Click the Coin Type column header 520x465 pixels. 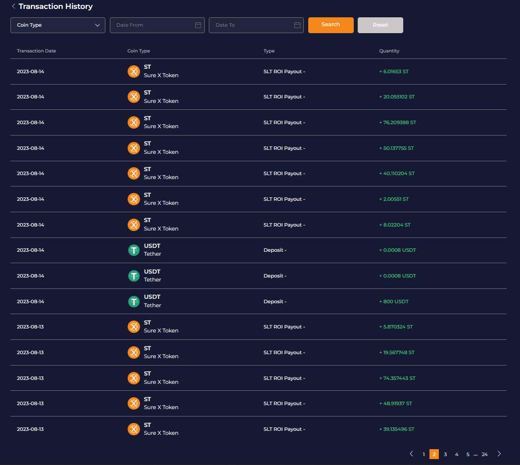[x=139, y=51]
